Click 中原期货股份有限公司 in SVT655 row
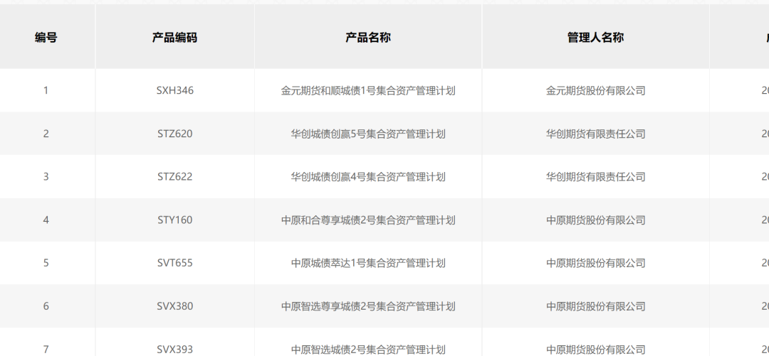 click(x=595, y=263)
